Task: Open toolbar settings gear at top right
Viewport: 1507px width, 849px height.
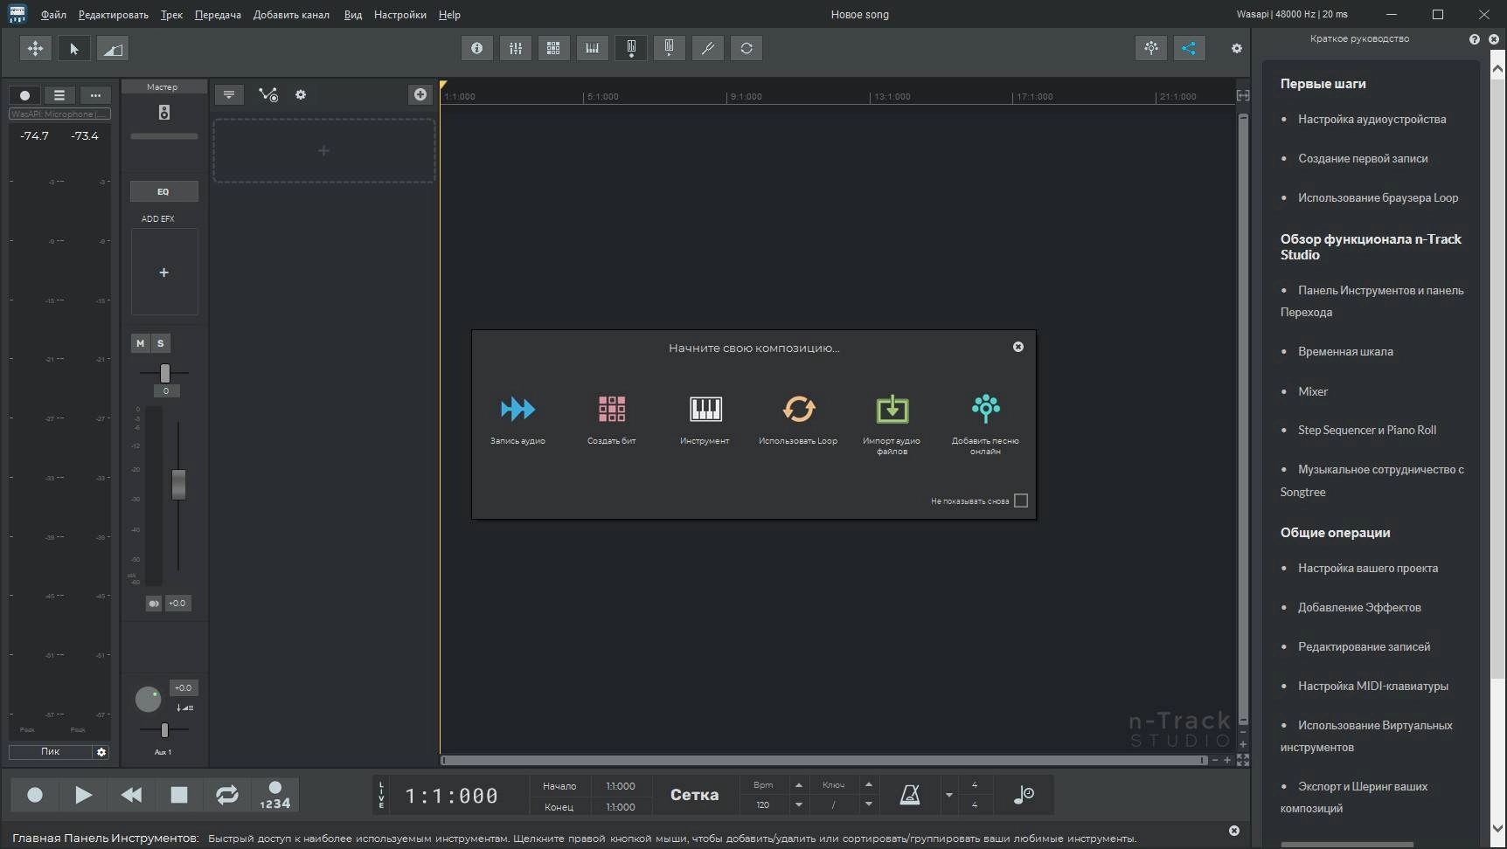Action: (1237, 49)
